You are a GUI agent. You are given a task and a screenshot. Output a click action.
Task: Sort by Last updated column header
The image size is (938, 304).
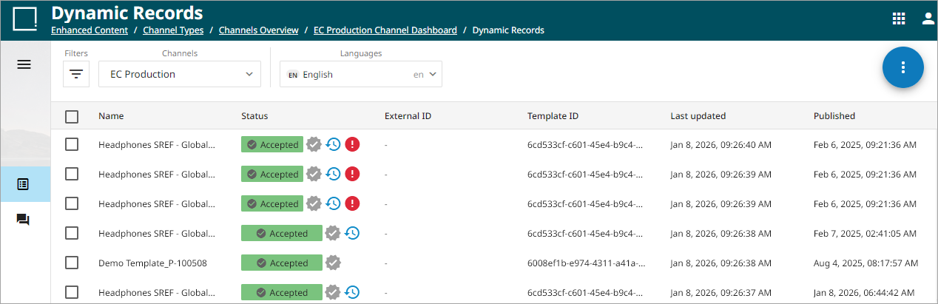[x=698, y=116]
